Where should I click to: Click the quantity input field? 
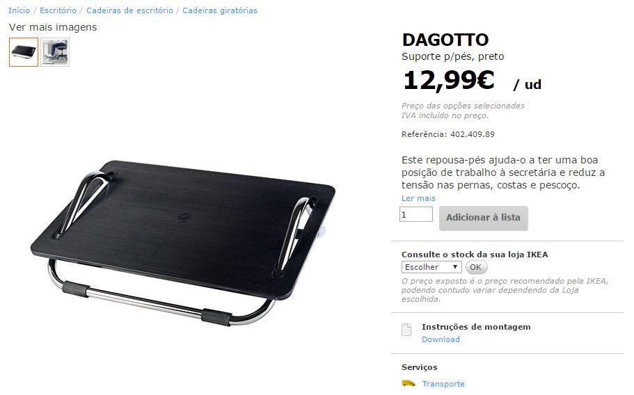pyautogui.click(x=416, y=214)
